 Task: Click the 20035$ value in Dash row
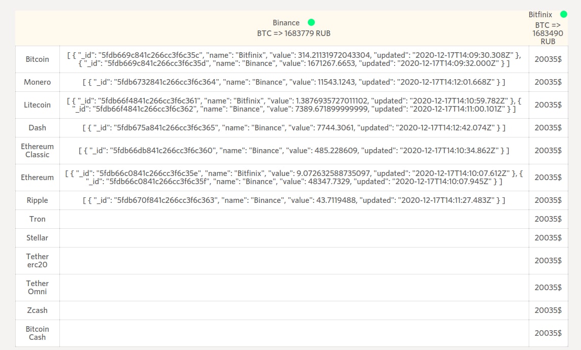click(x=548, y=128)
